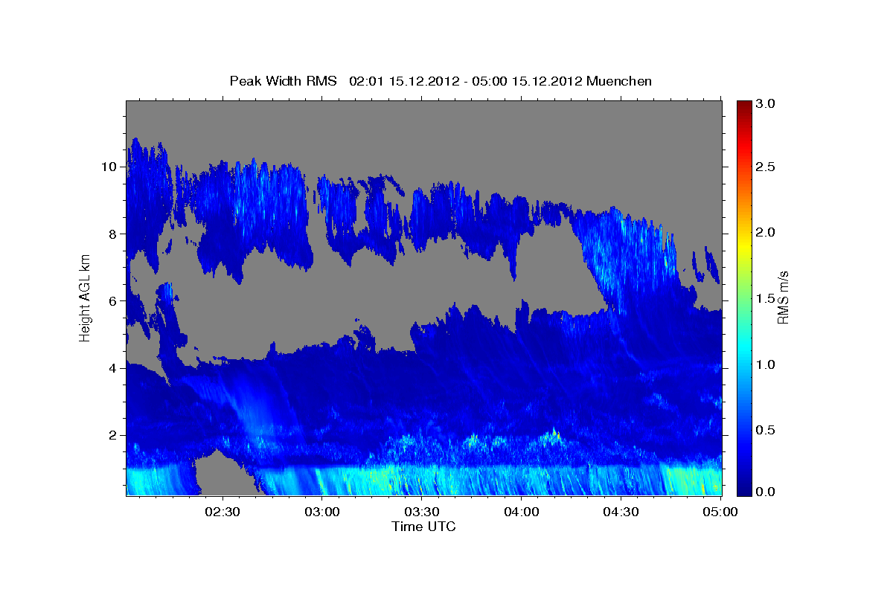This screenshot has height=595, width=893.
Task: Click the colorbar value 2.0
Action: point(766,233)
